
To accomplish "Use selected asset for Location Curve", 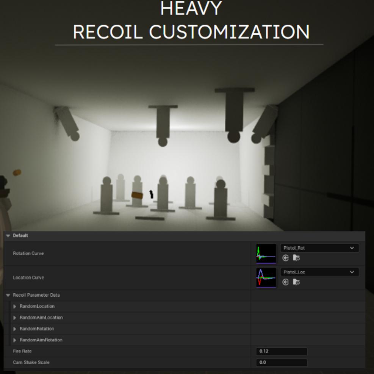I will (x=285, y=282).
